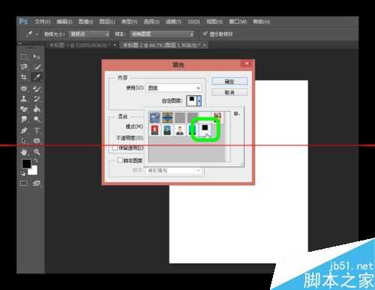
Task: Select the Smudge tool
Action: pyautogui.click(x=24, y=119)
